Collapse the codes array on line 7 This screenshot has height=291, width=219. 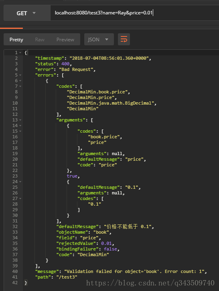[x=20, y=86]
